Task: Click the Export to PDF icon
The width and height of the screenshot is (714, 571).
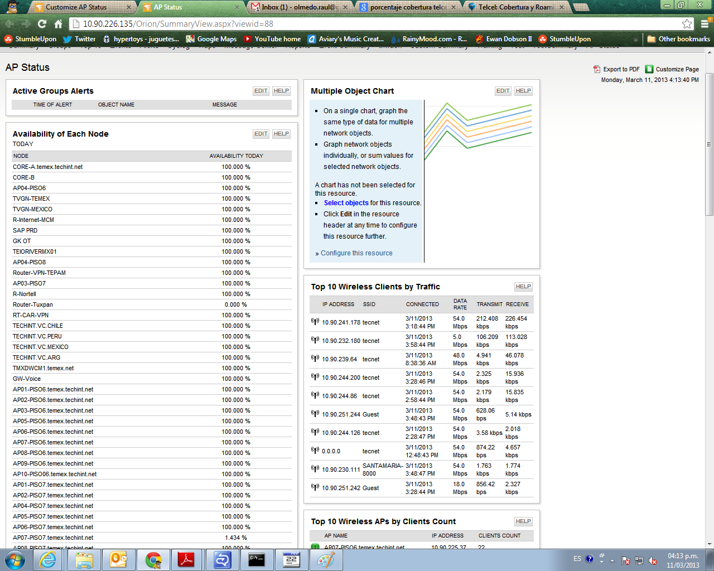Action: [597, 69]
